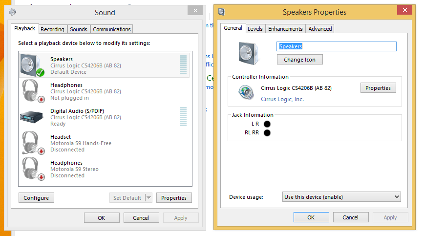Select the 'Ready' status text
The width and height of the screenshot is (424, 236).
click(58, 124)
